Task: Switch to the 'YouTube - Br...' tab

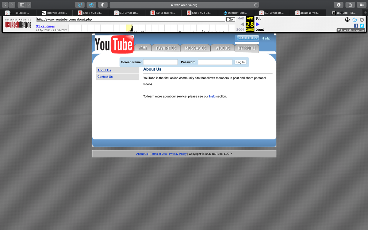Action: [344, 13]
